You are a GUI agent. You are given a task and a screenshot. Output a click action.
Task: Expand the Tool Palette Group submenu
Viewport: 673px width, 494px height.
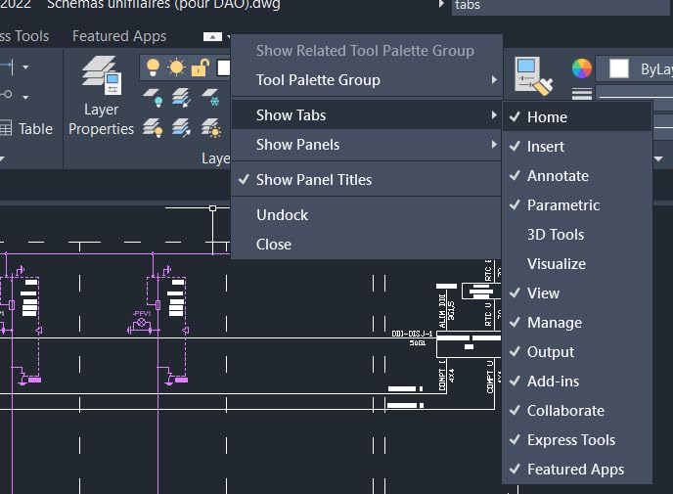(x=318, y=80)
